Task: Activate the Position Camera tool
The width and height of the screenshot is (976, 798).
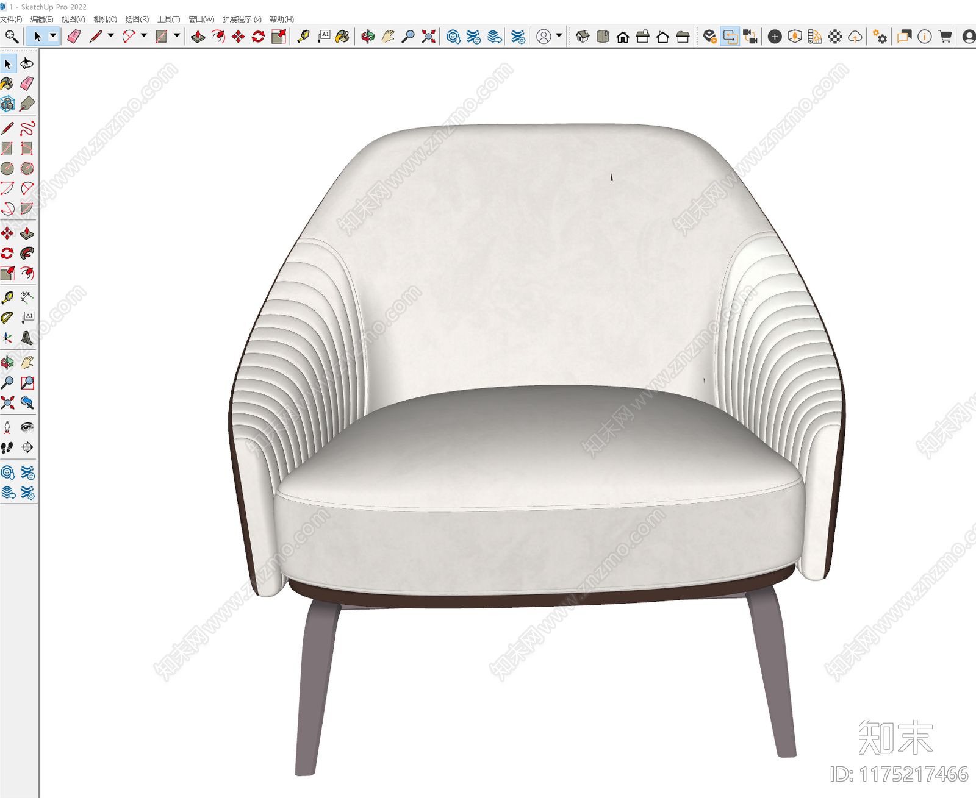Action: 7,427
